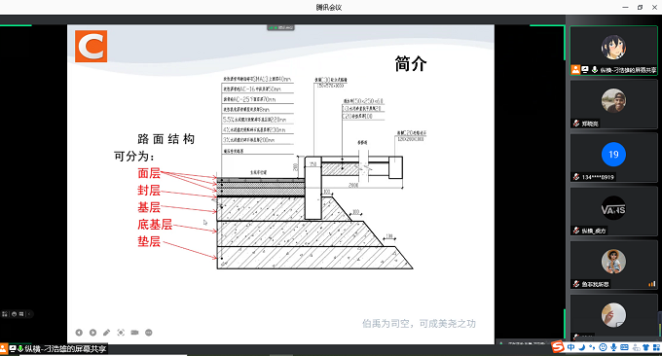This screenshot has width=662, height=356.
Task: Click the screen-sharing presenter's video tile
Action: coord(613,51)
